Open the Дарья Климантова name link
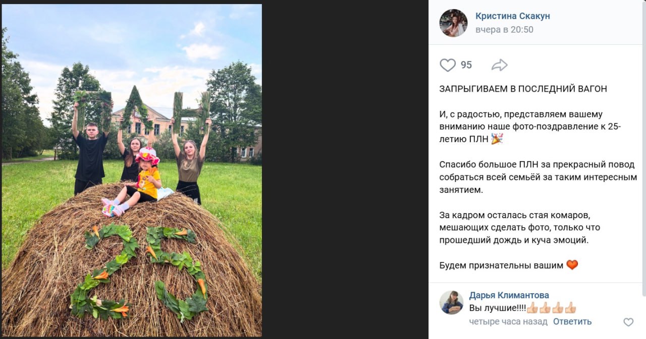 509,295
